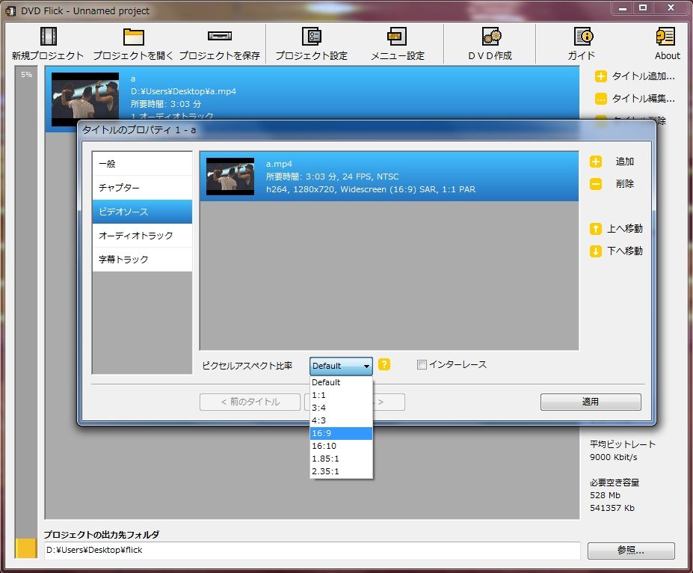Viewport: 693px width, 573px height.
Task: Click the 所要時間: 3:03 分, 24 FPS line
Action: pos(333,177)
